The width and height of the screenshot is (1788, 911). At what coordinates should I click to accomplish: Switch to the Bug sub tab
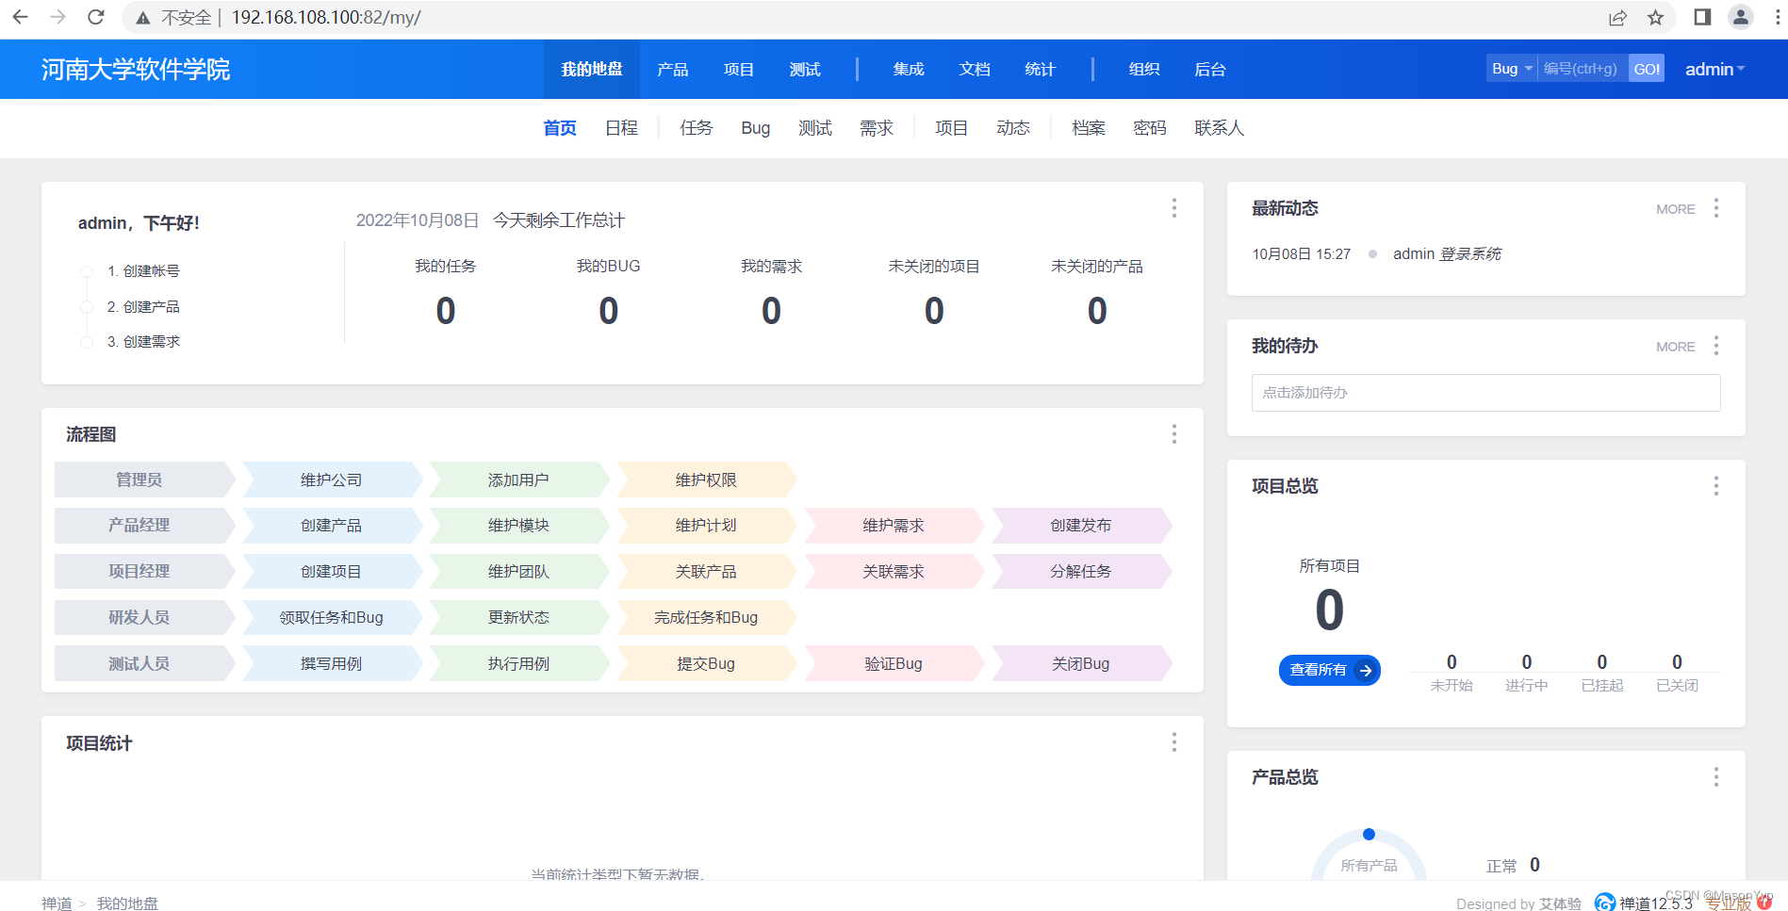click(756, 128)
